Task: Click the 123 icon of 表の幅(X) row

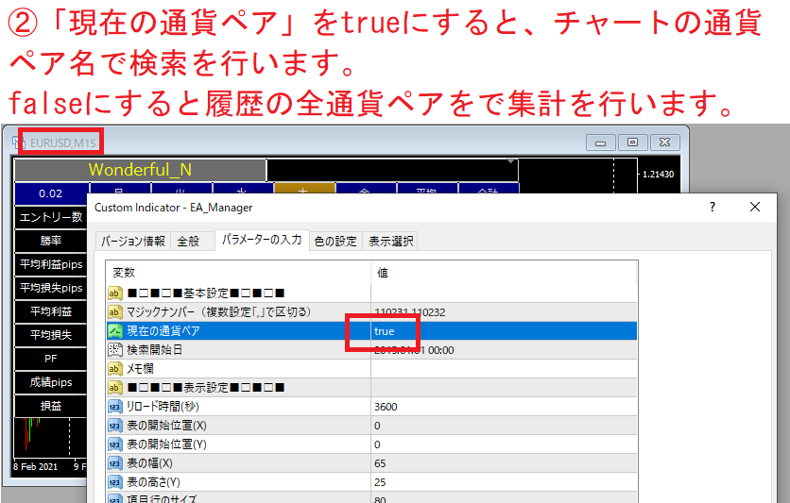Action: [115, 463]
